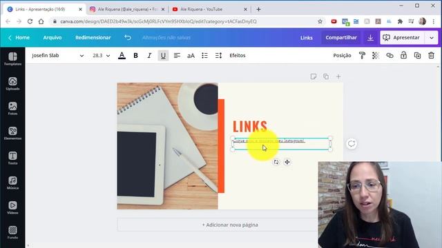Toggle the bulleted list
The width and height of the screenshot is (442, 248).
pyautogui.click(x=204, y=55)
